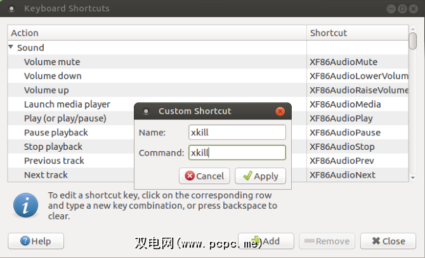Select the Volume mute row
425x258 pixels.
point(52,62)
